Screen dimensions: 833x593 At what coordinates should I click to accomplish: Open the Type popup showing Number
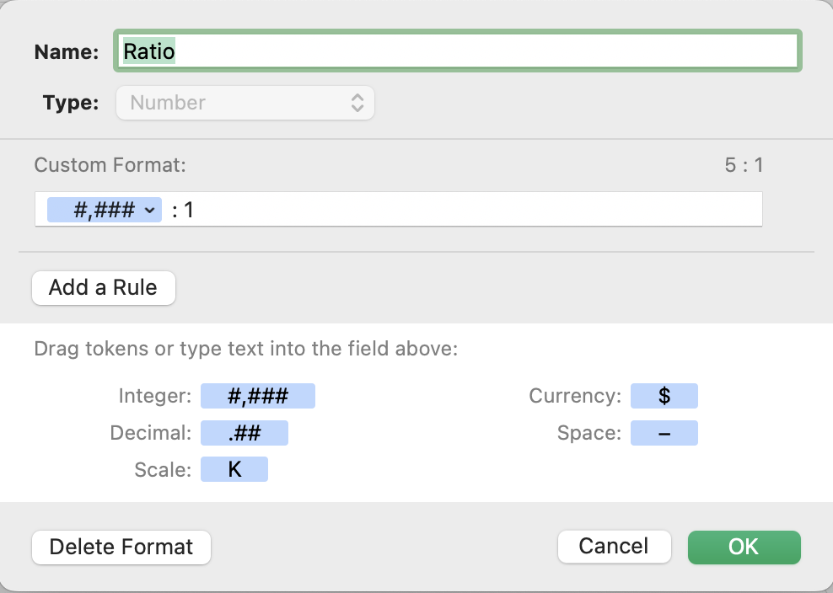[x=245, y=103]
